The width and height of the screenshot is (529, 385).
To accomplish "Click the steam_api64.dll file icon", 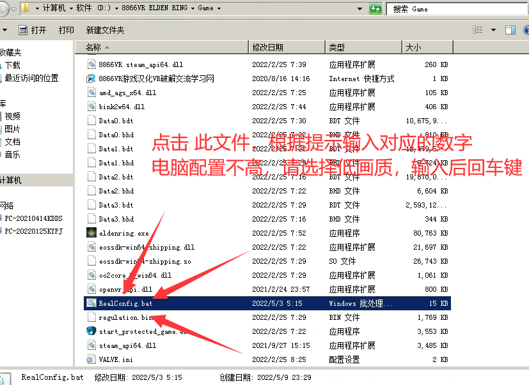I will pyautogui.click(x=91, y=345).
